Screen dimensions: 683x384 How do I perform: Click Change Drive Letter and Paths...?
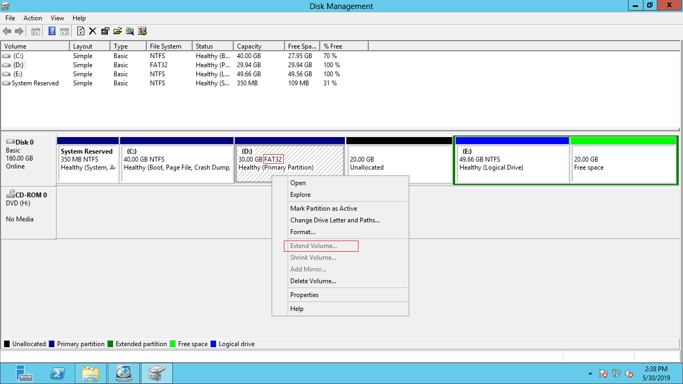(335, 220)
